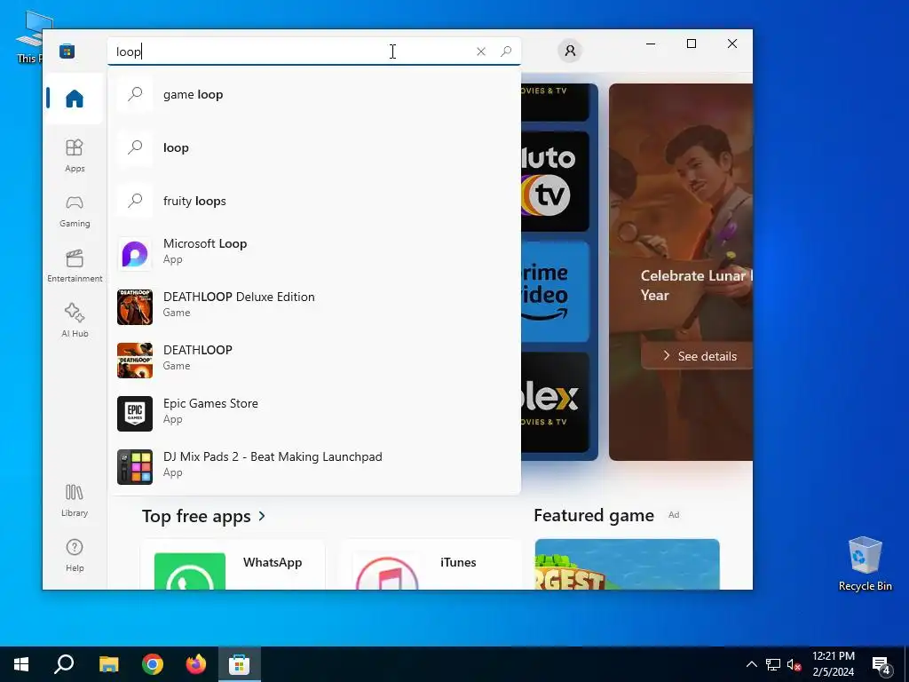Viewport: 909px width, 682px height.
Task: Launch Firefox from taskbar
Action: click(196, 664)
